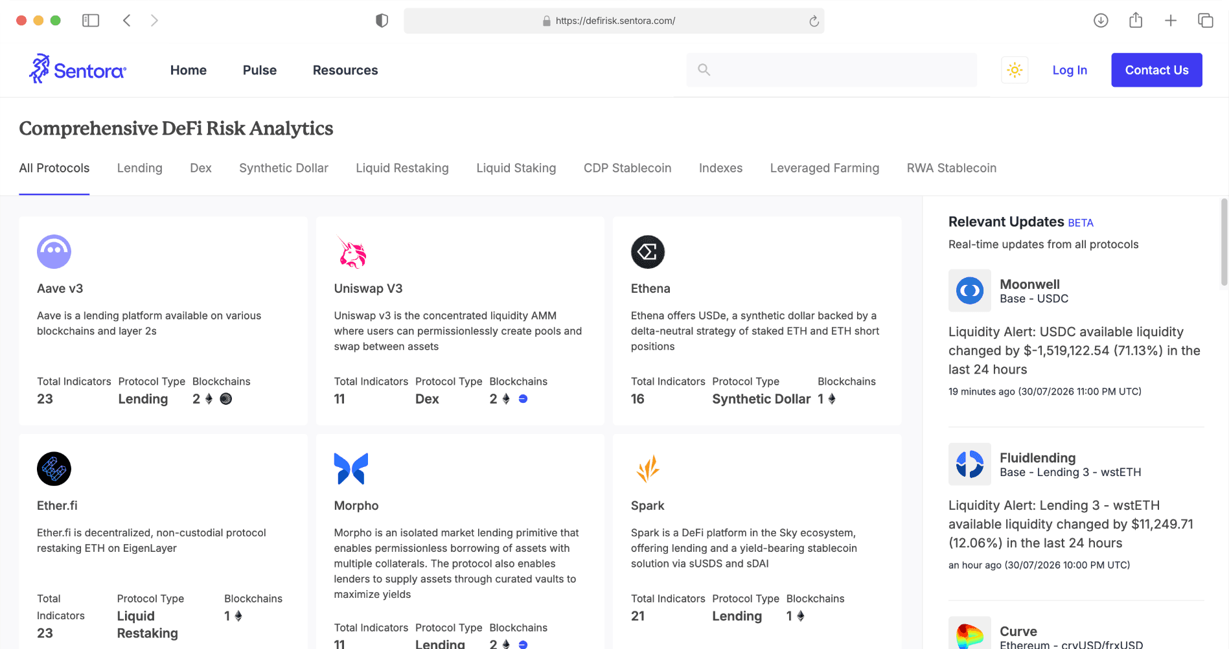
Task: Open the Morpho butterfly icon
Action: pos(351,468)
